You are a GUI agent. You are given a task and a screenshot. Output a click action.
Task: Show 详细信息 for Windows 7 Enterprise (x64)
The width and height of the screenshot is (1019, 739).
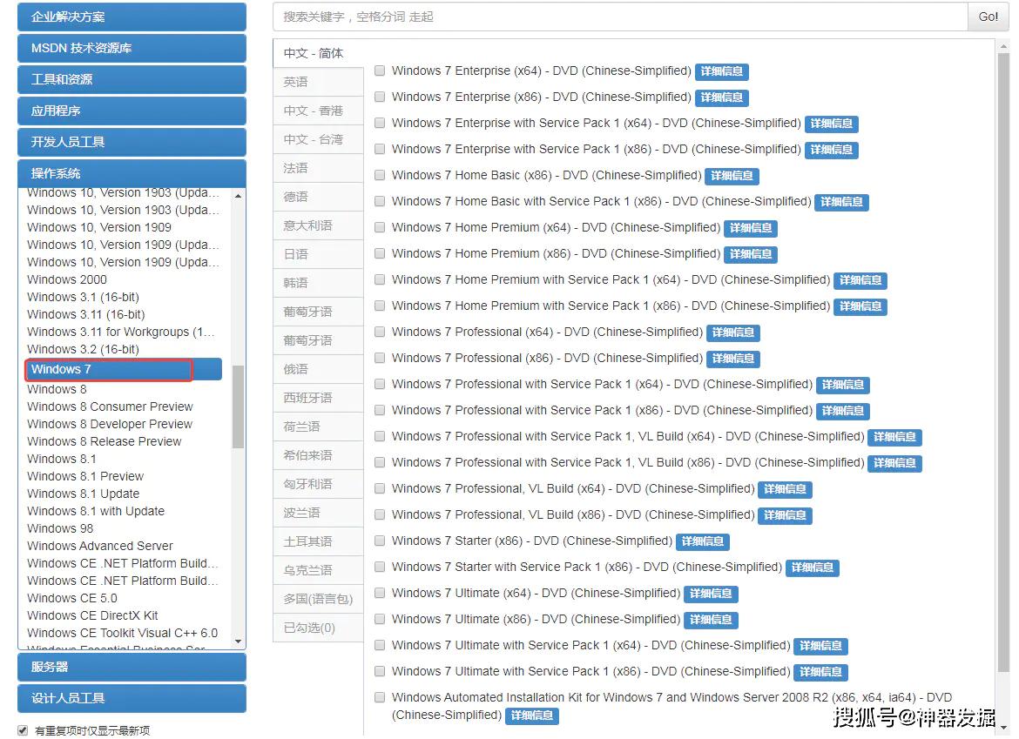click(722, 71)
